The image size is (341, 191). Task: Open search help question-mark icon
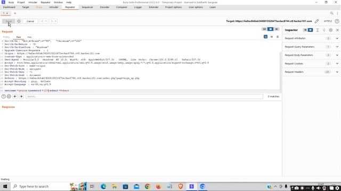(4, 97)
